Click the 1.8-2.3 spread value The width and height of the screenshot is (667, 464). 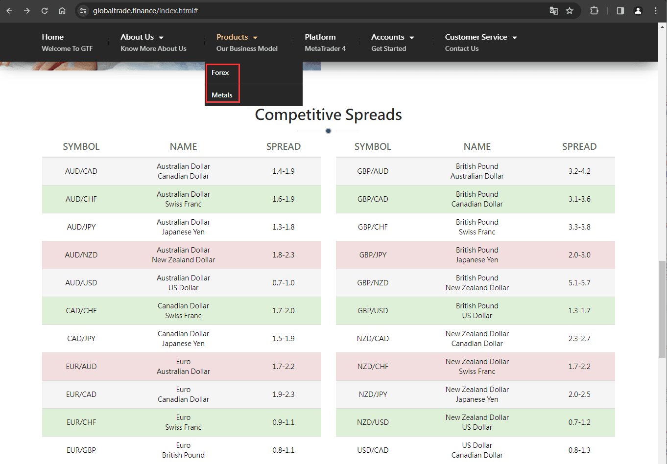(284, 255)
